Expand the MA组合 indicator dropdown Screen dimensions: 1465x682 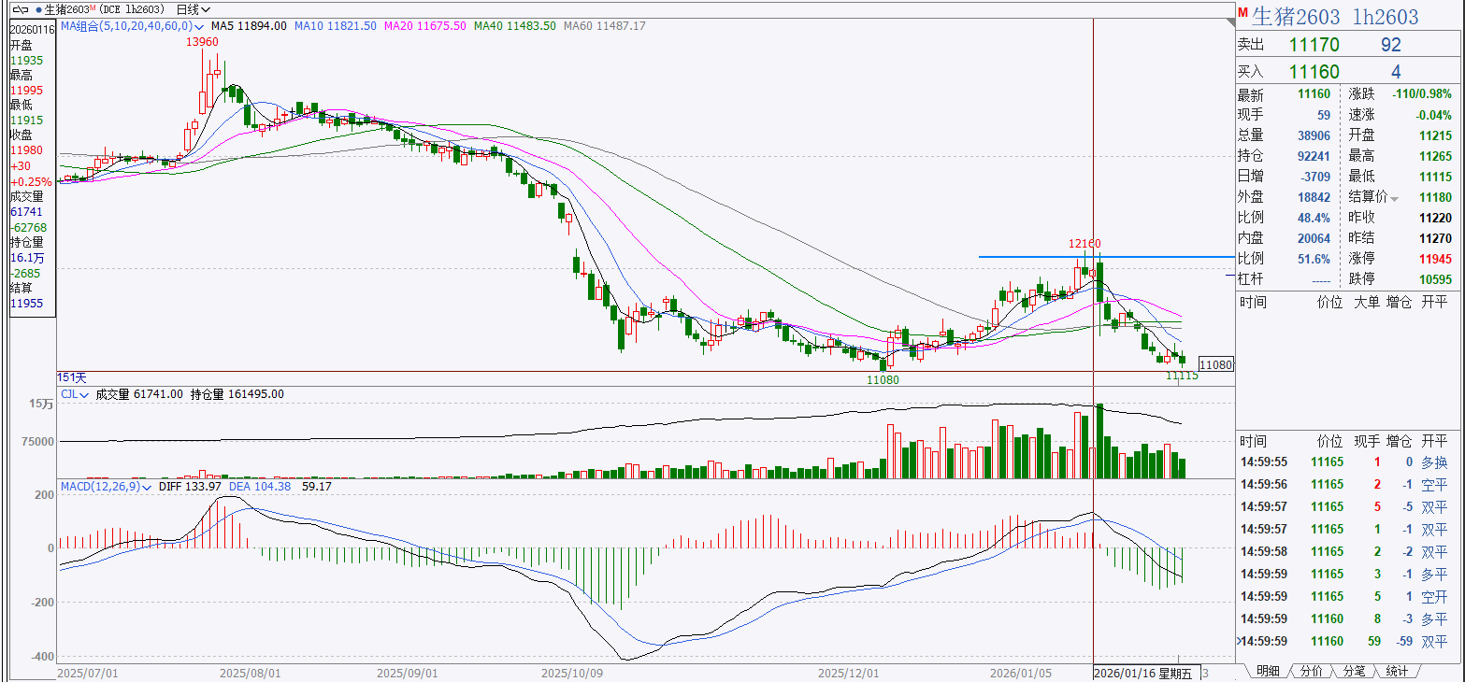(x=199, y=26)
